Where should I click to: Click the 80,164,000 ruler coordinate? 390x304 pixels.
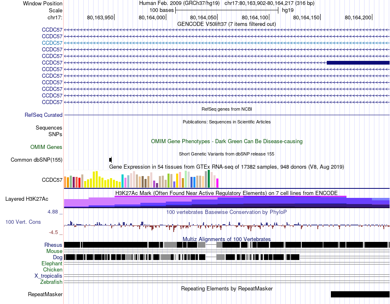152,17
